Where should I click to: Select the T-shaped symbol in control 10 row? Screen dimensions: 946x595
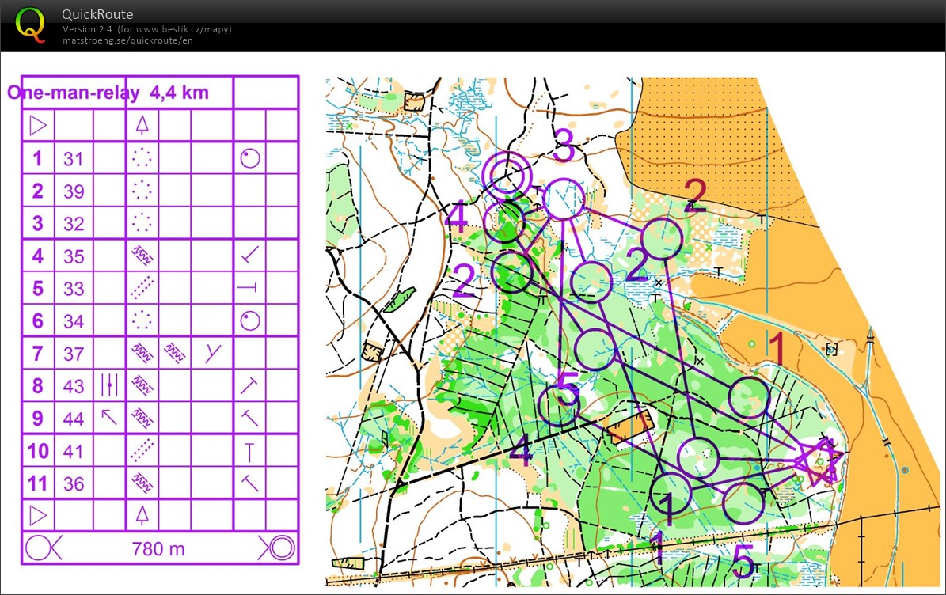(x=250, y=451)
